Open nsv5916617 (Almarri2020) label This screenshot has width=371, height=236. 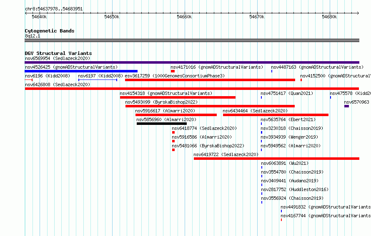[165, 111]
